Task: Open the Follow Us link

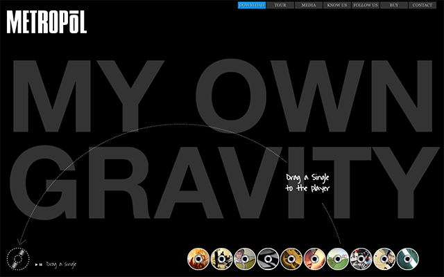Action: [366, 5]
